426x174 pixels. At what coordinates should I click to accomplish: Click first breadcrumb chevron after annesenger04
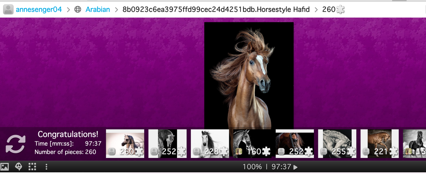68,10
